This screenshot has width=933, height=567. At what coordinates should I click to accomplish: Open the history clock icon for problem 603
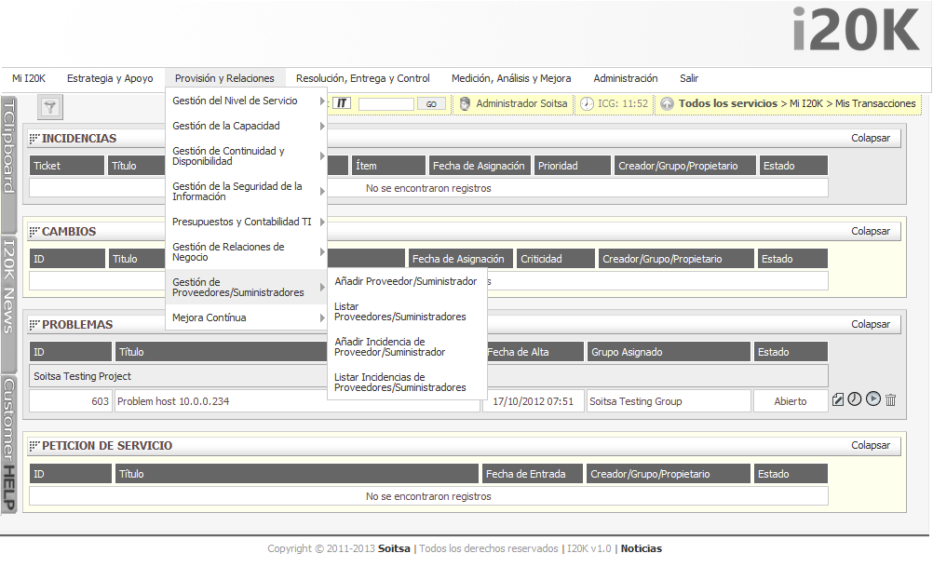(x=855, y=399)
